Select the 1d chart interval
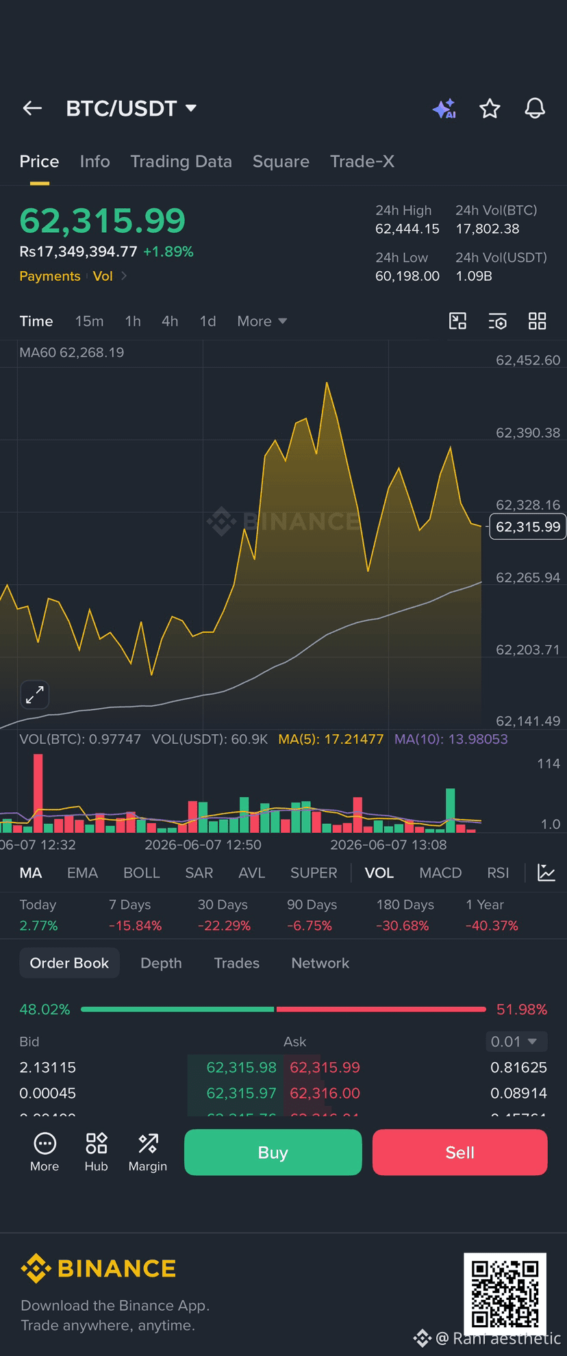This screenshot has width=567, height=1356. 207,321
